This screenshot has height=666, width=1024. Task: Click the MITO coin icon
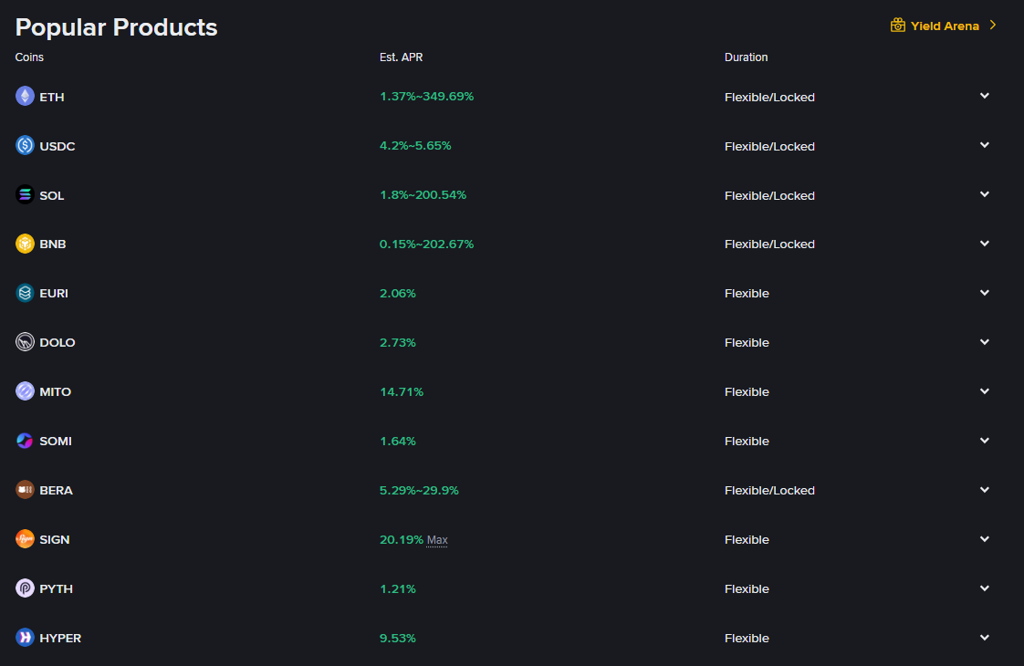tap(25, 392)
